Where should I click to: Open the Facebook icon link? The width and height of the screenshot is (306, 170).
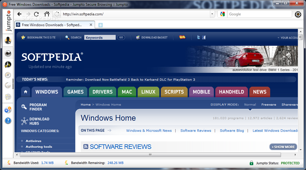point(204,37)
